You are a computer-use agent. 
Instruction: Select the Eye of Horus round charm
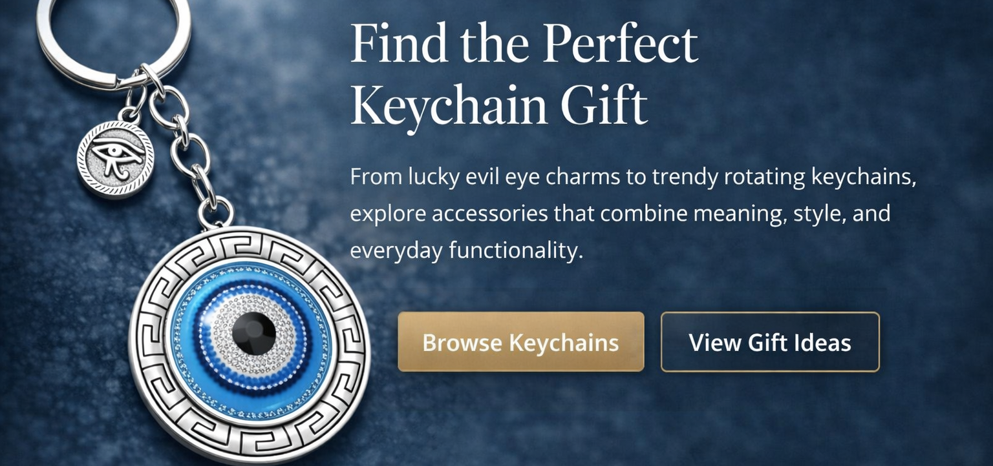[116, 159]
